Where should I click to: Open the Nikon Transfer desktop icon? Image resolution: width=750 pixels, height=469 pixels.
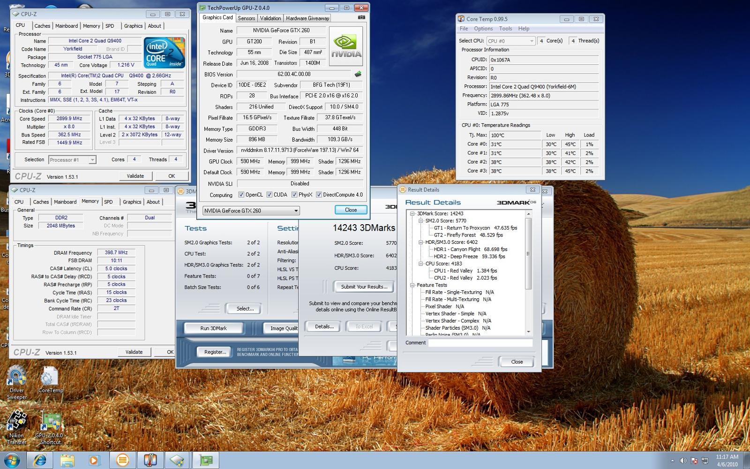[x=17, y=427]
